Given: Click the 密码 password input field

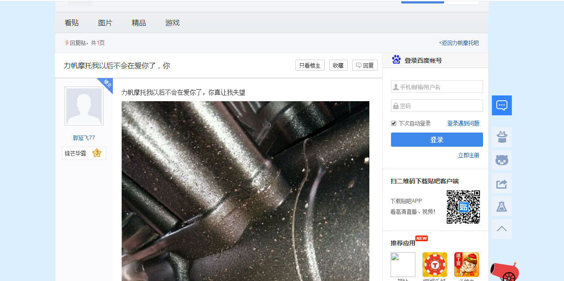Looking at the screenshot, I should 437,106.
